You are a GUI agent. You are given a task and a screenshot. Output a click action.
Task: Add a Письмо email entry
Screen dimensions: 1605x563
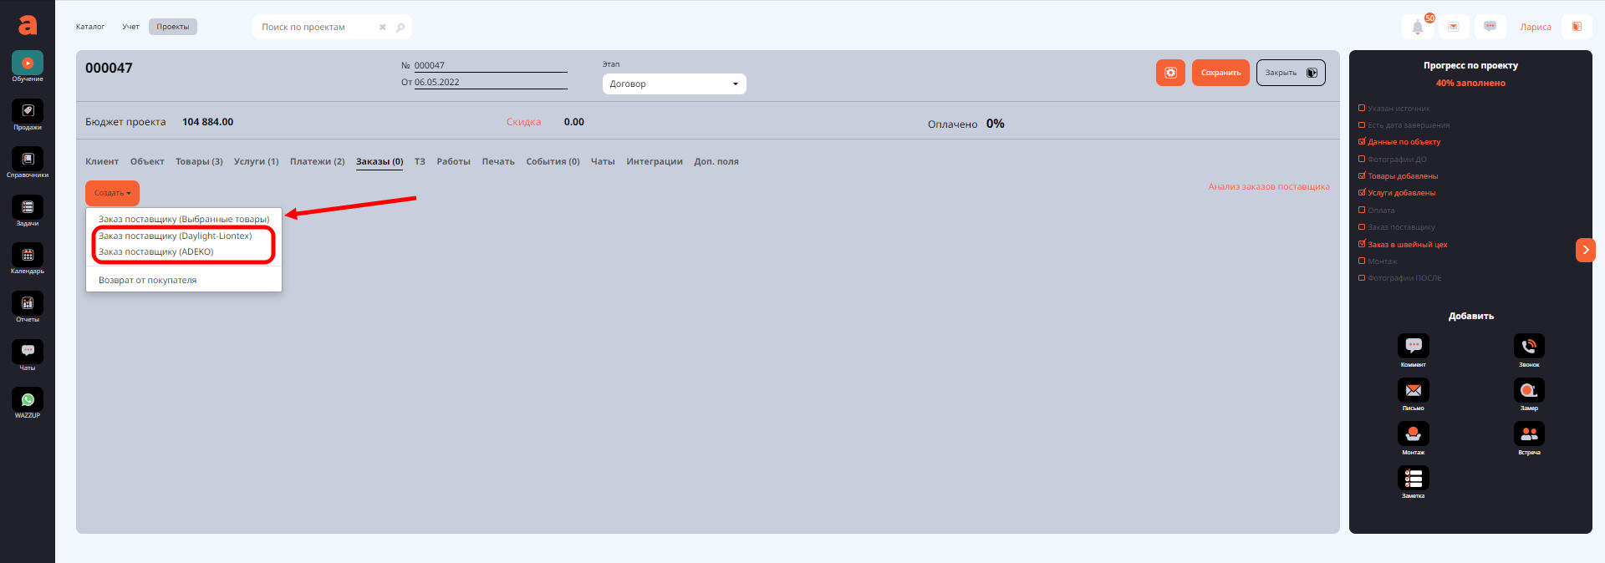click(x=1413, y=390)
